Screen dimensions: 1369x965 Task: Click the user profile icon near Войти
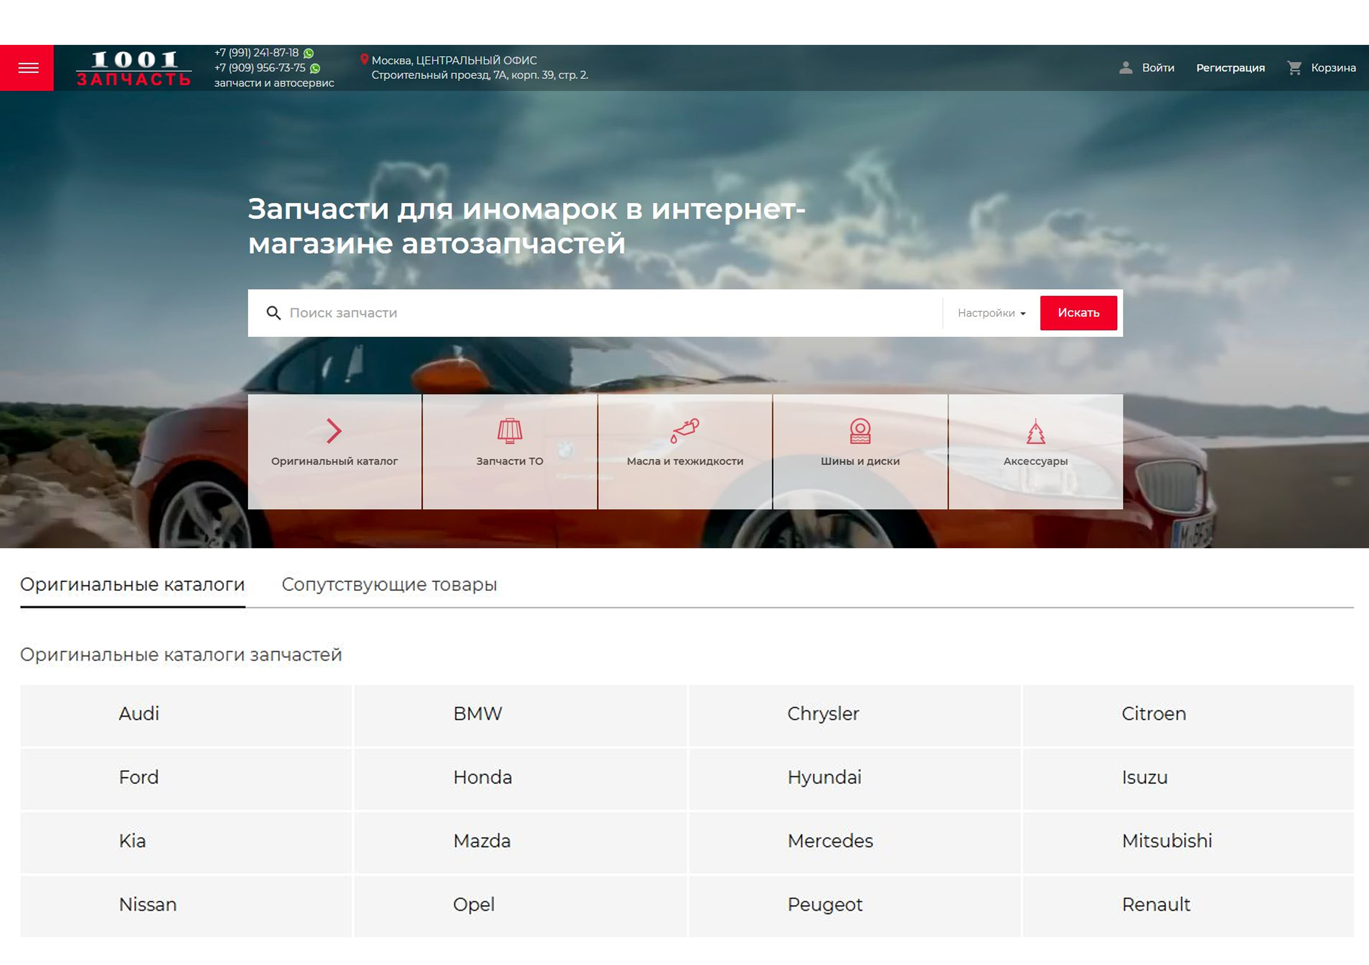[x=1125, y=68]
